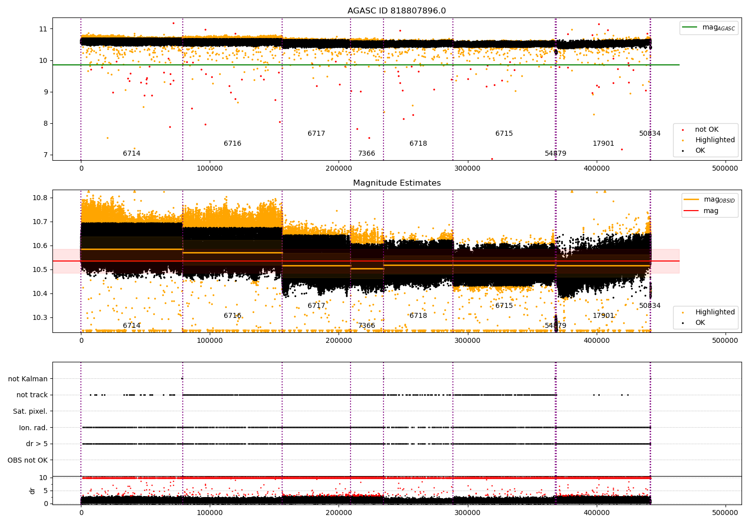Click the green line swatch in mag AGASC legend
This screenshot has height=524, width=749.
(x=690, y=27)
